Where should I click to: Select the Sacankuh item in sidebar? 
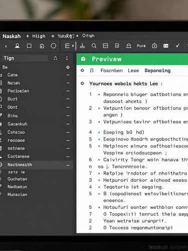[x=18, y=124]
